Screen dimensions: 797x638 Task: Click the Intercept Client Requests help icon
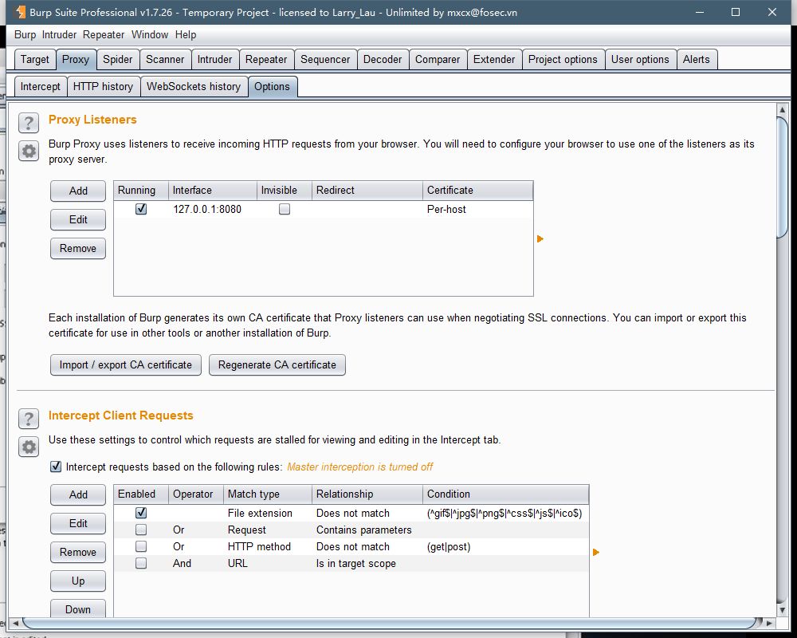(x=29, y=419)
